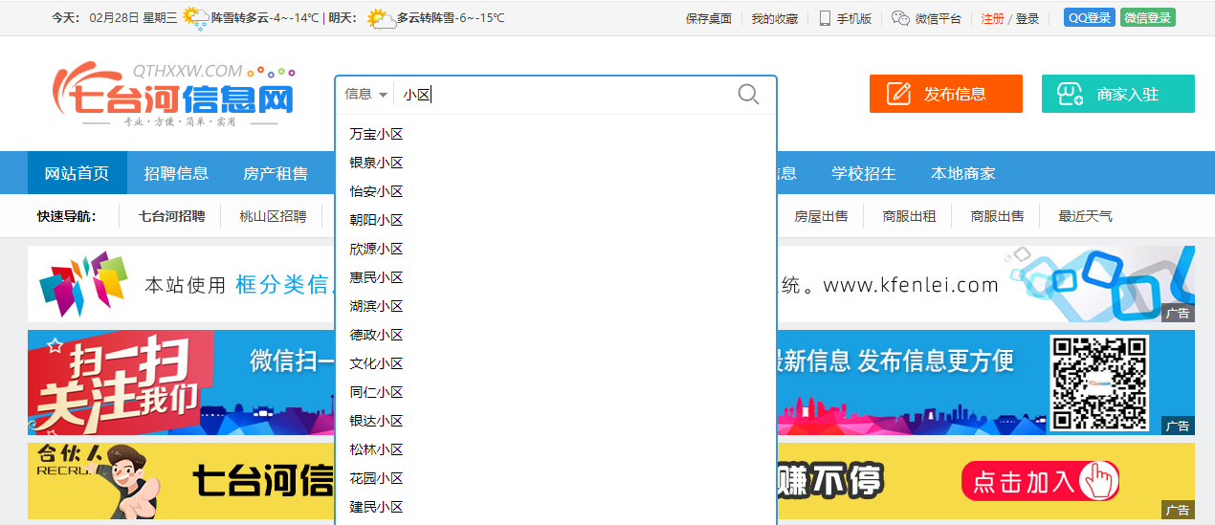The image size is (1215, 525).
Task: Click the 七台河信息网 site logo
Action: click(174, 94)
